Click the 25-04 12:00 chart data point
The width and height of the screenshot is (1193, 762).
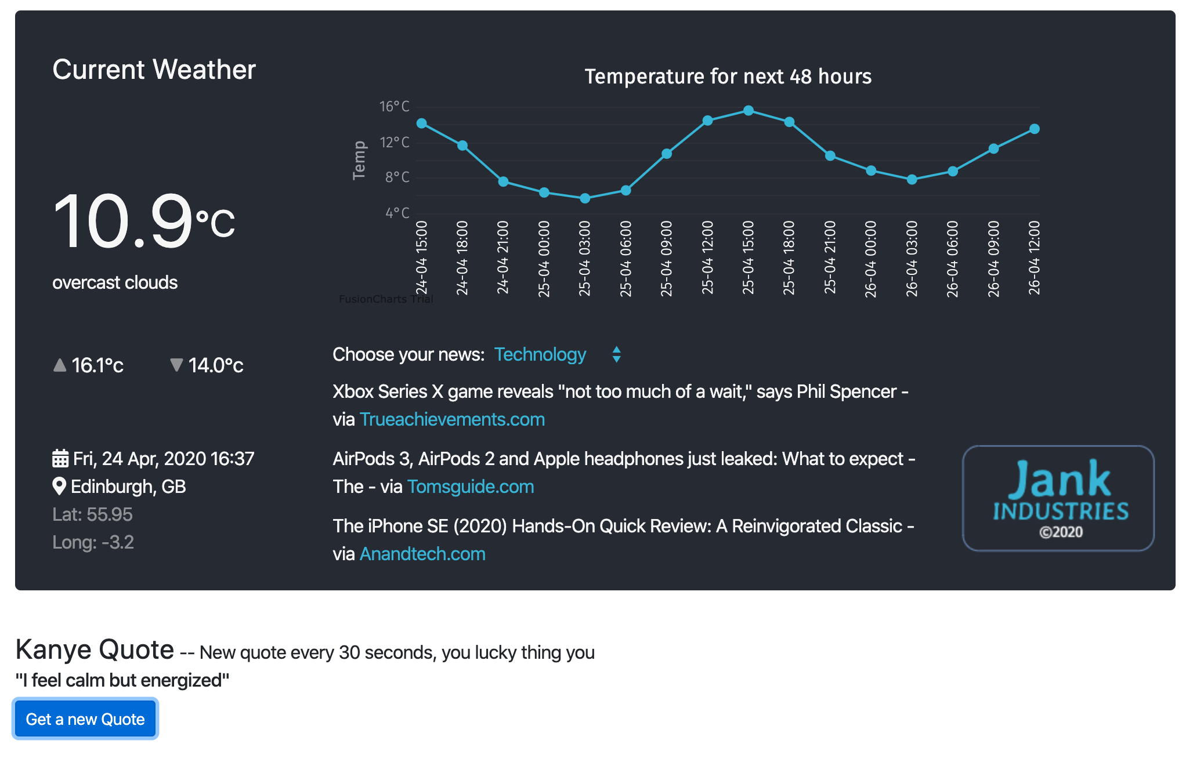pos(707,121)
